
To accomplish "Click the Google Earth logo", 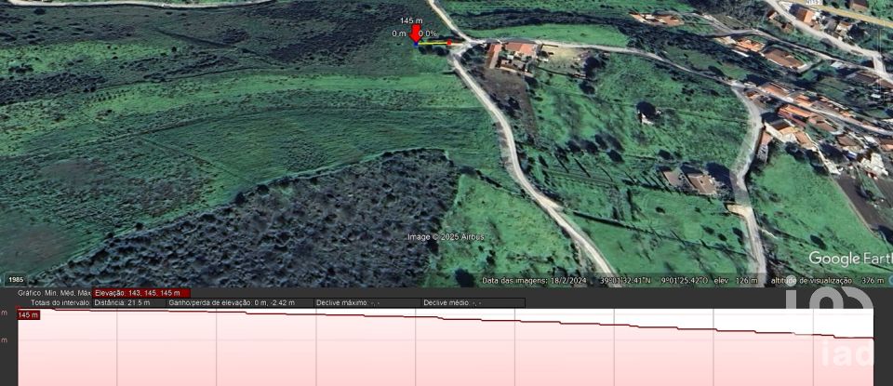I will coord(848,258).
